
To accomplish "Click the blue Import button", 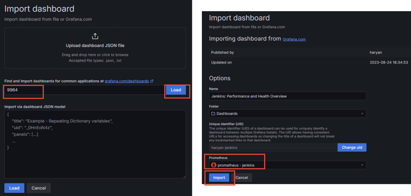I will coord(219,178).
